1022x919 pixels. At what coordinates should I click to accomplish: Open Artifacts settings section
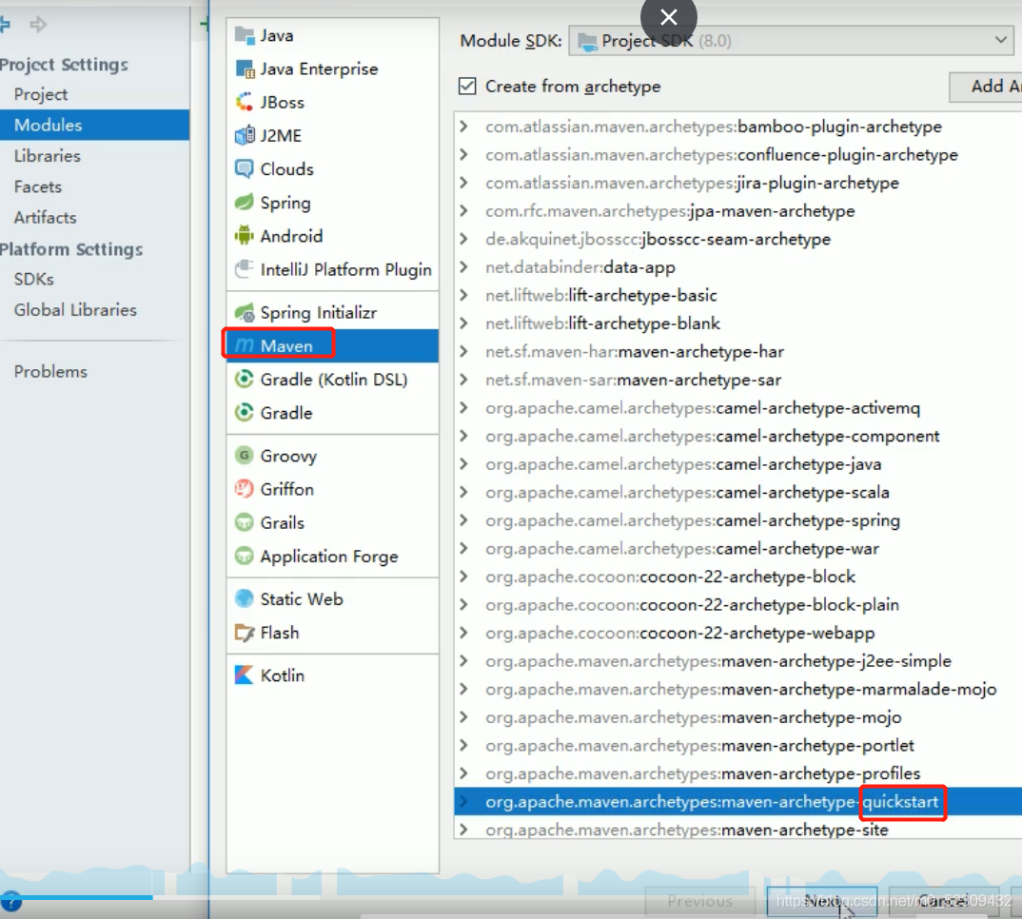[x=45, y=218]
